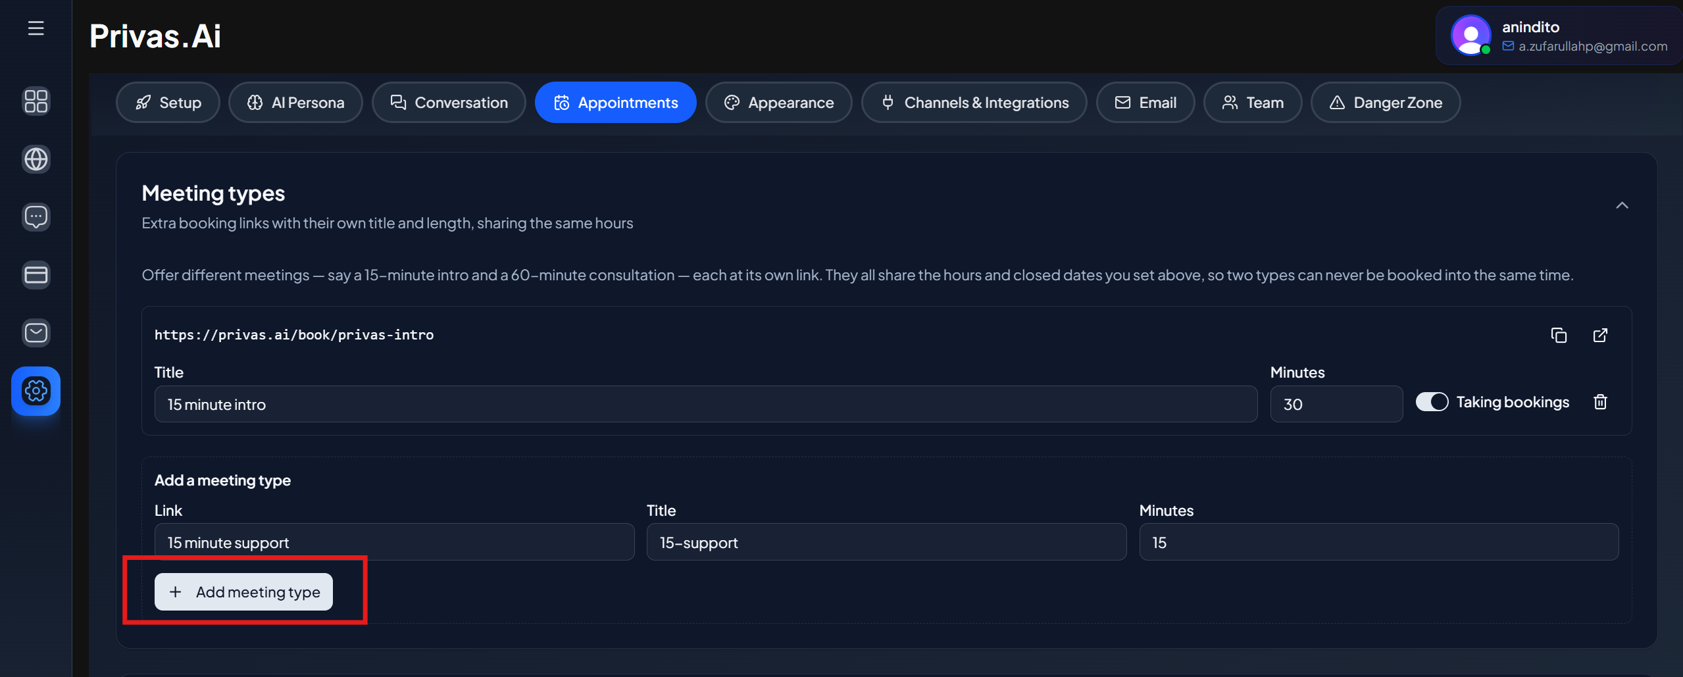1683x677 pixels.
Task: Open the Danger Zone tab
Action: click(1385, 103)
